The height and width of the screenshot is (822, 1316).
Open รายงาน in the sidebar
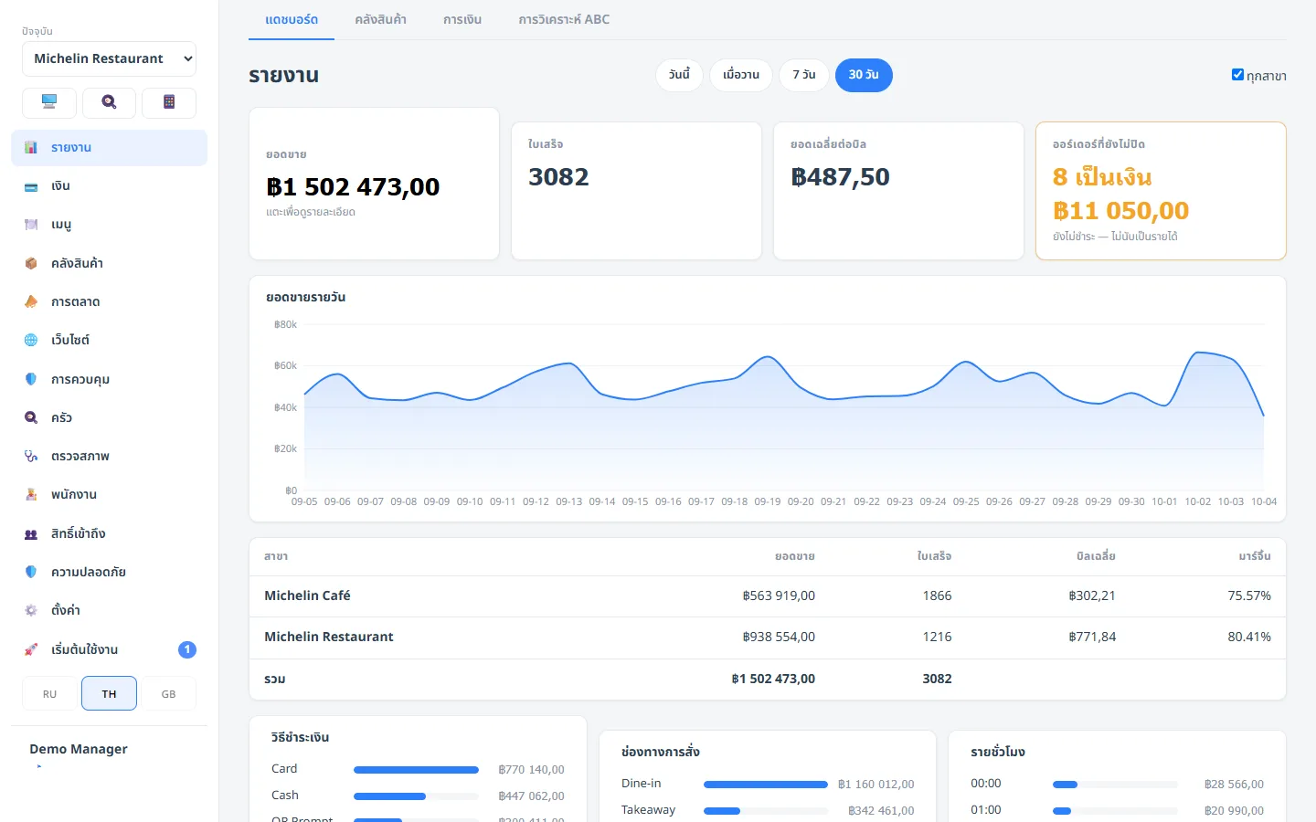pos(109,148)
